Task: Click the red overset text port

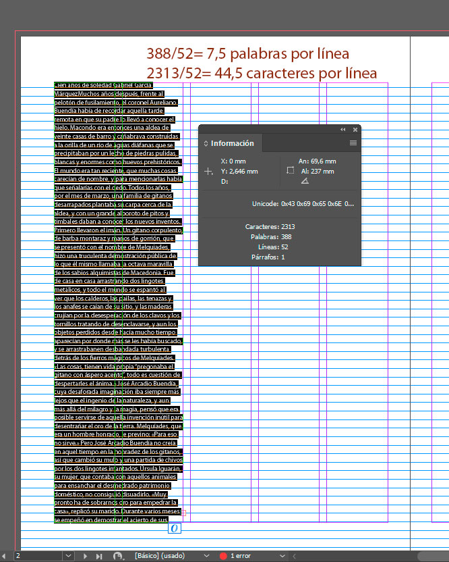Action: pyautogui.click(x=183, y=513)
